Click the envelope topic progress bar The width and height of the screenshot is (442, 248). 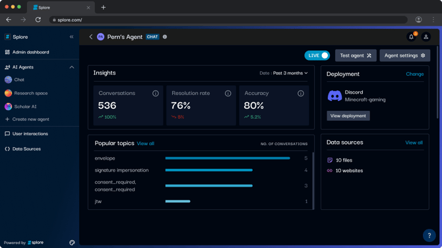click(228, 158)
